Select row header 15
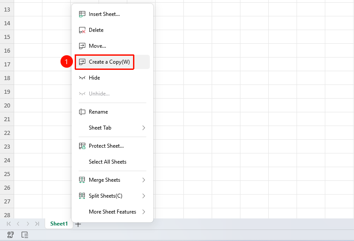This screenshot has width=354, height=241. click(x=7, y=37)
